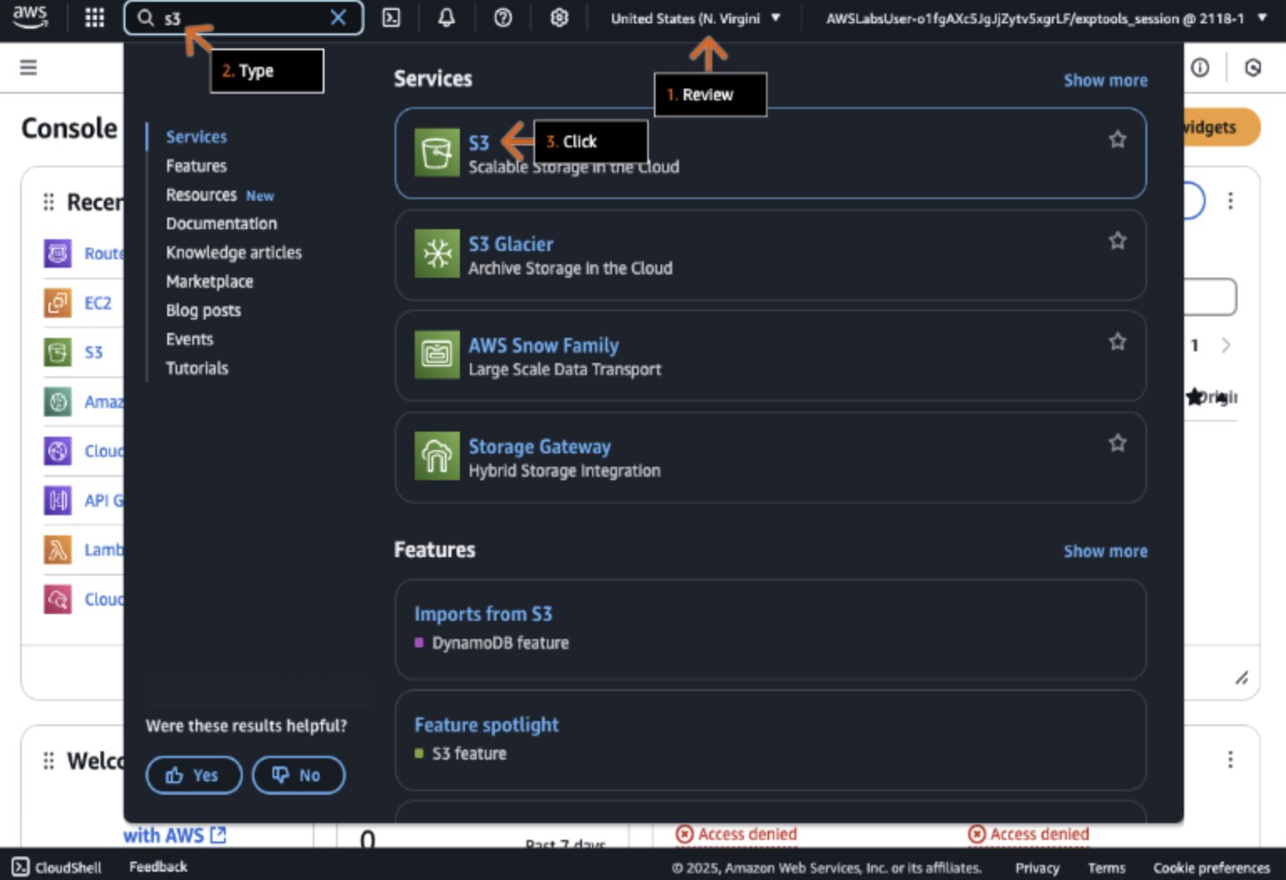Expand the United States region dropdown
The image size is (1286, 880).
[695, 18]
